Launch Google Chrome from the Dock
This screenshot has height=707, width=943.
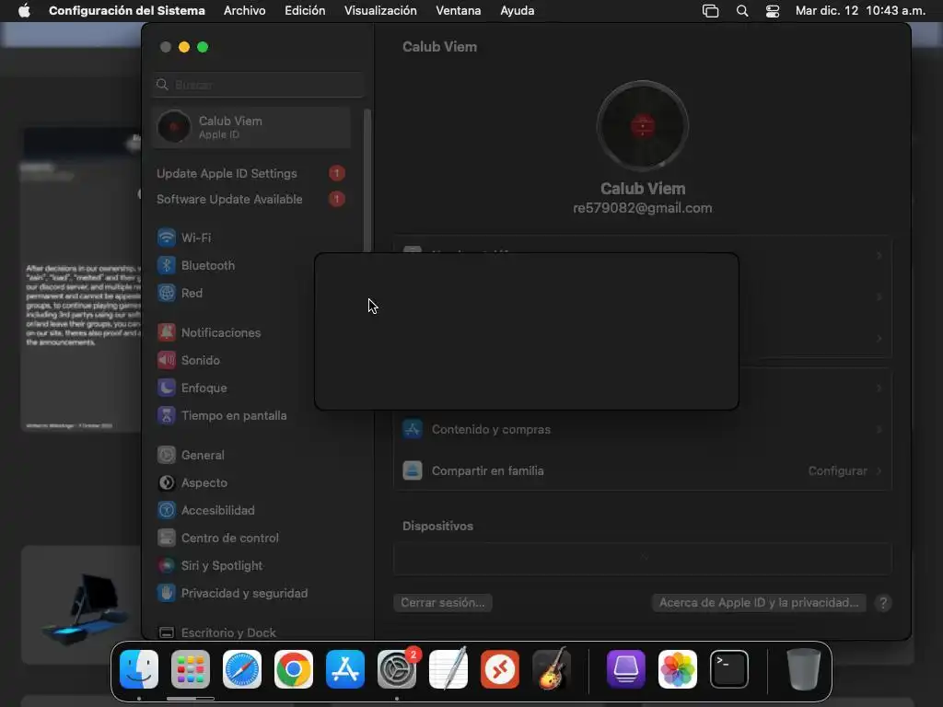[x=294, y=669]
